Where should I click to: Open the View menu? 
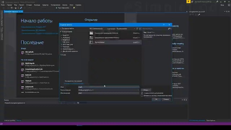pos(16,5)
